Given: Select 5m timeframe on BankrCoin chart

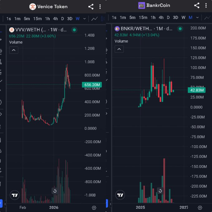Looking at the screenshot, I should [x=132, y=17].
